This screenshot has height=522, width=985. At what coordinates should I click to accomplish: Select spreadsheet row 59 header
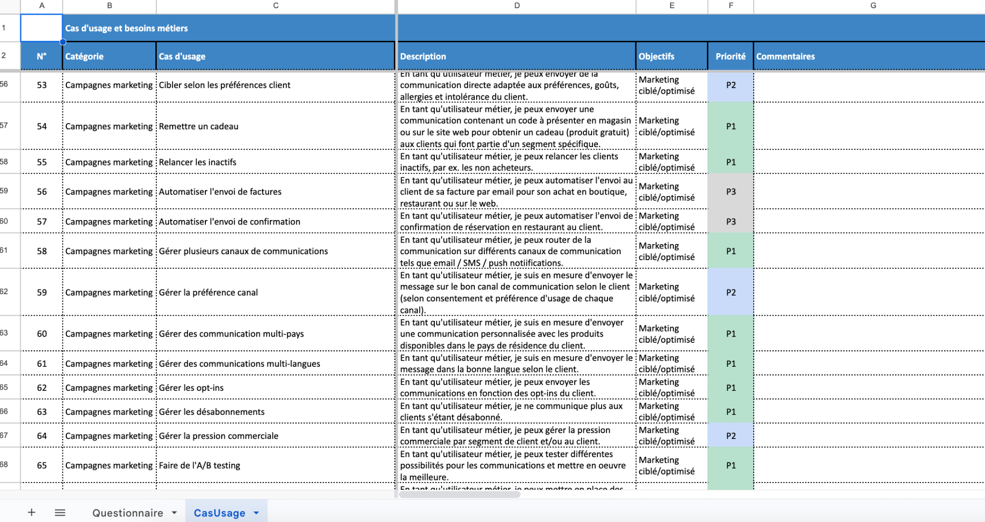[x=10, y=191]
